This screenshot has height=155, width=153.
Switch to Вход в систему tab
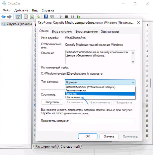click(62, 32)
